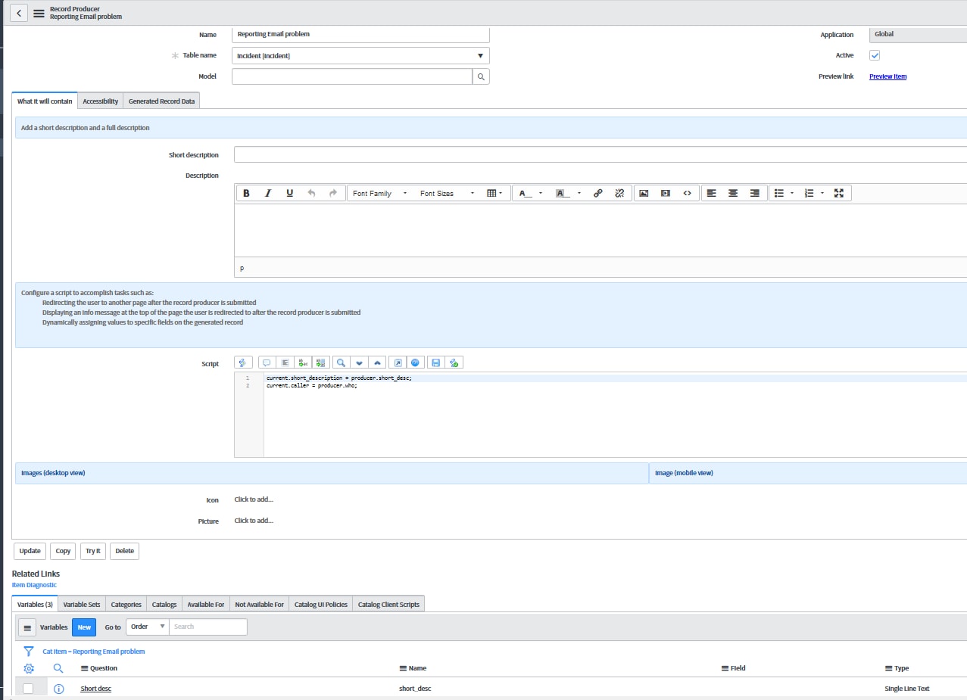Viewport: 967px width, 700px height.
Task: Open the Variable Sets related tab
Action: coord(82,605)
